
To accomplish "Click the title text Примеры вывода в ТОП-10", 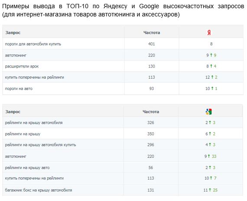I will [x=45, y=6].
